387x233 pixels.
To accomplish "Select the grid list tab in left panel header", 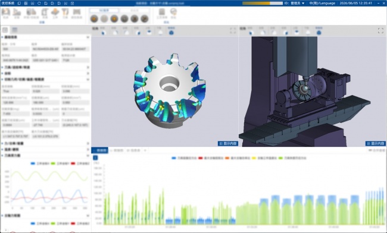I will coord(14,30).
